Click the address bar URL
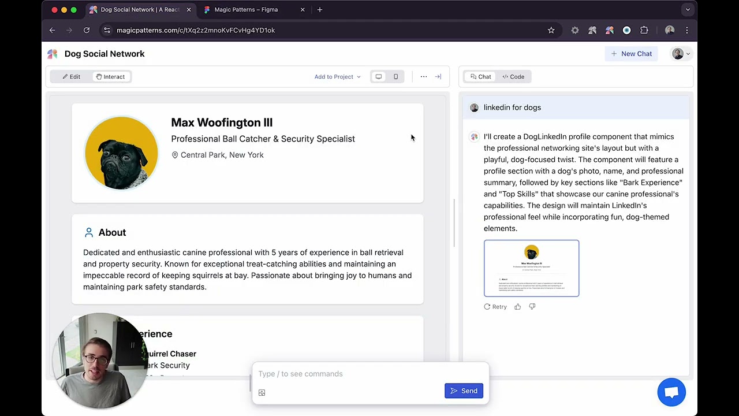Screen dimensions: 739x416 pos(196,30)
